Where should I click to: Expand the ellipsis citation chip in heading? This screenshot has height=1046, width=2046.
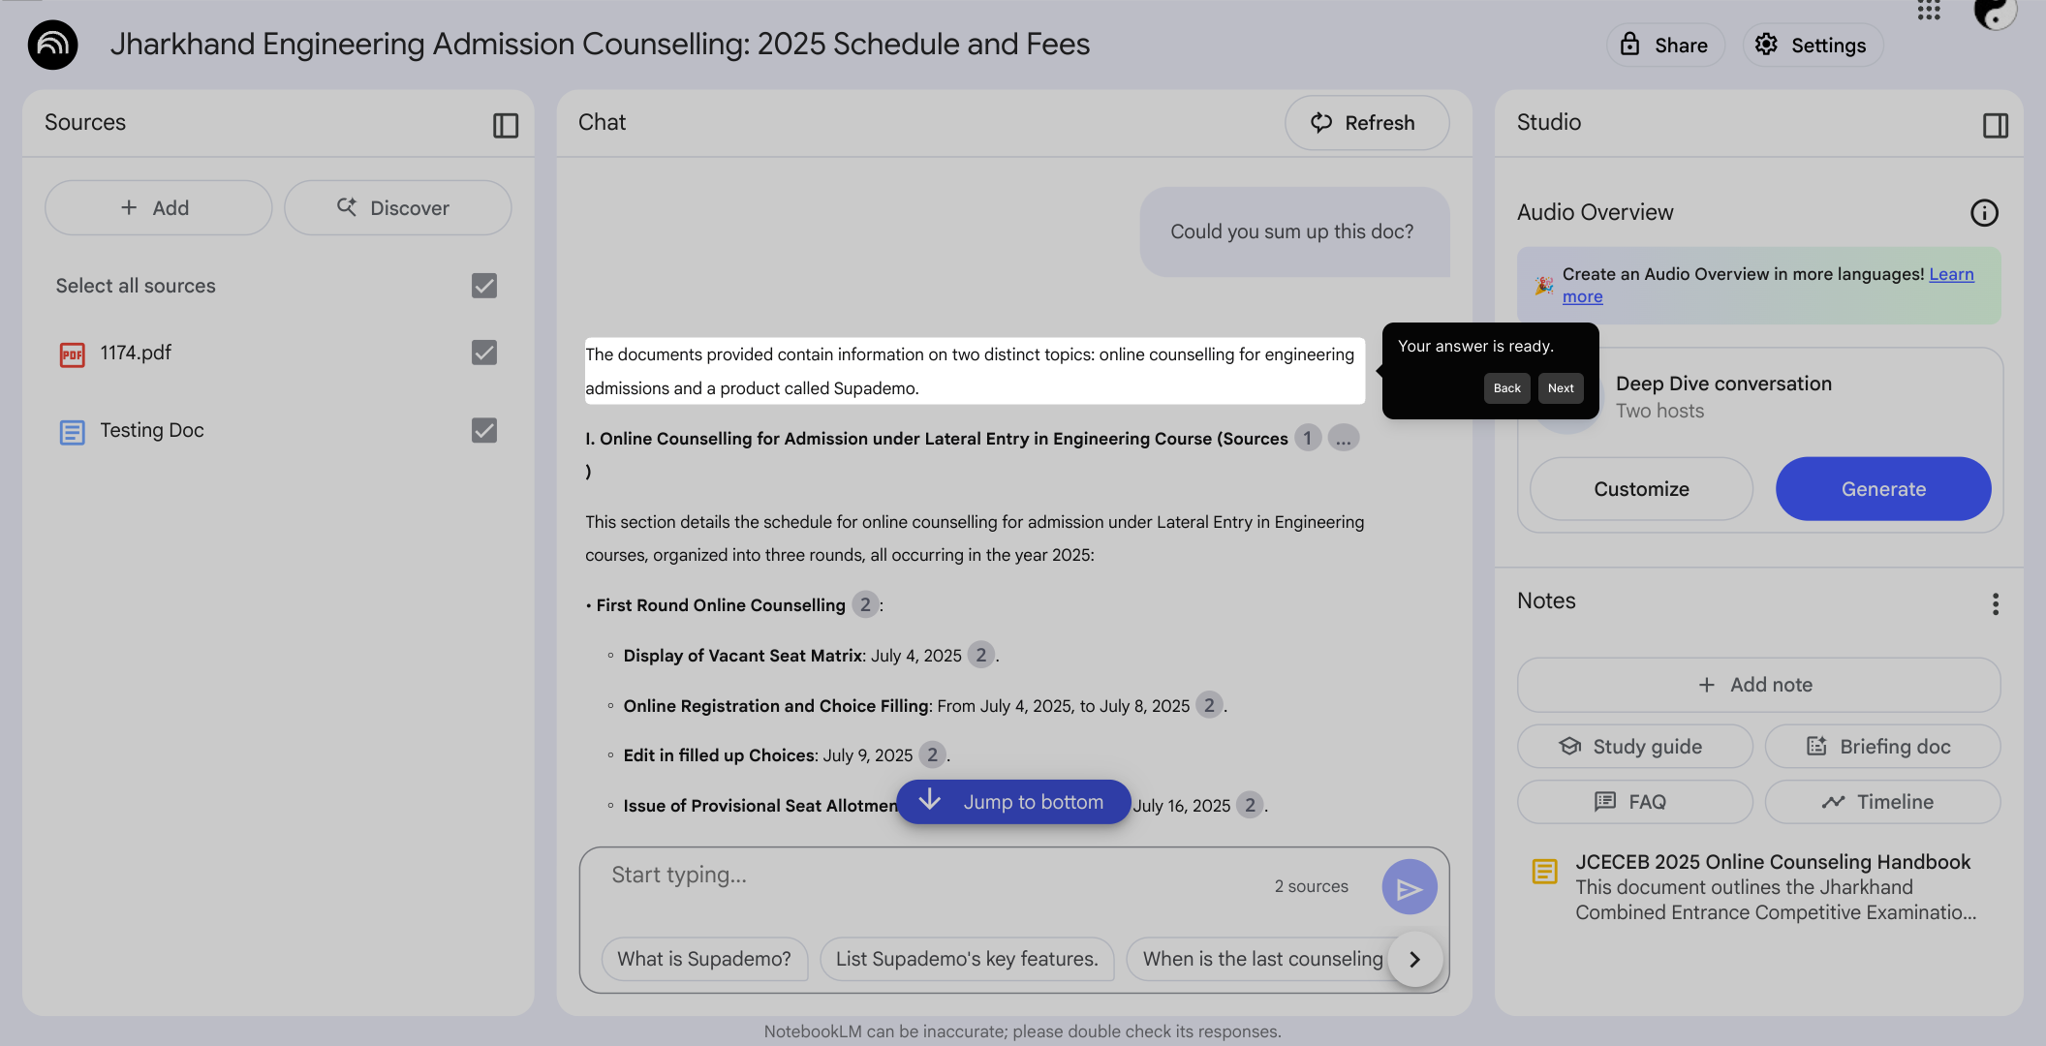click(1344, 439)
